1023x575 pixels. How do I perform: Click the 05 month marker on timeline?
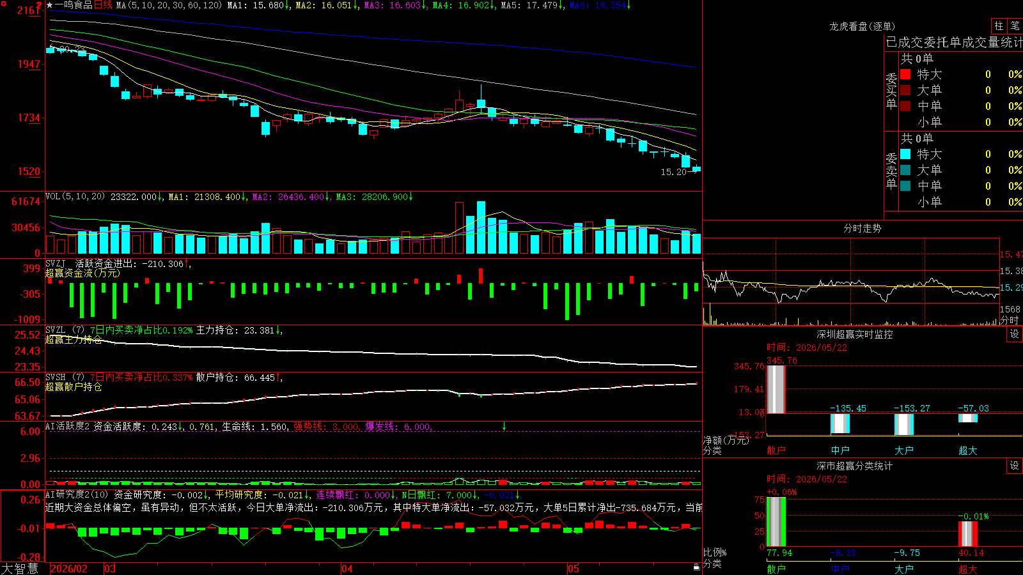click(574, 569)
